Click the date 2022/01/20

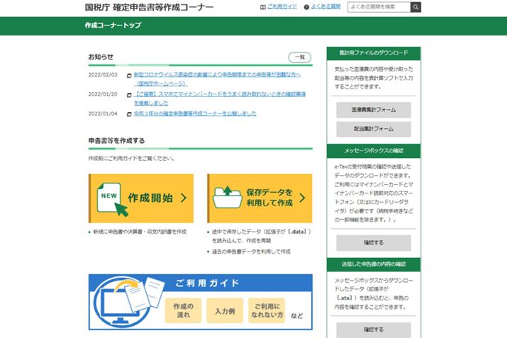pyautogui.click(x=103, y=94)
